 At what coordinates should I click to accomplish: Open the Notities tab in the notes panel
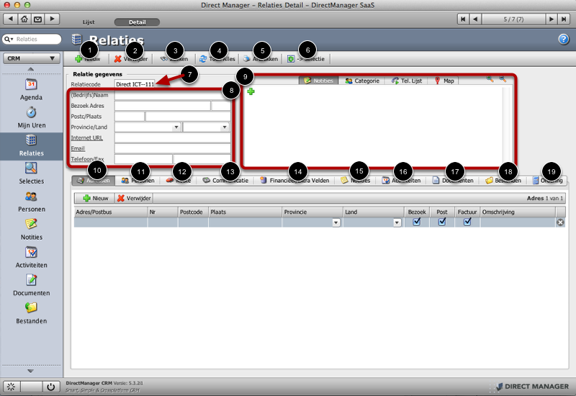click(319, 81)
